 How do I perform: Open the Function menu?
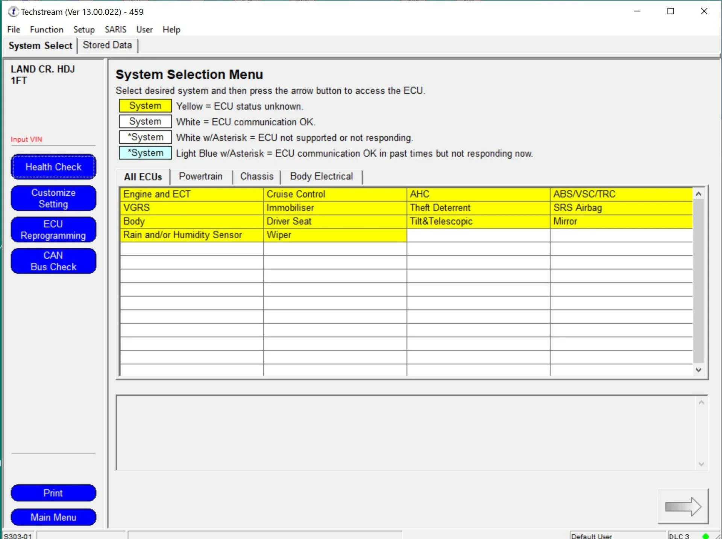[47, 29]
